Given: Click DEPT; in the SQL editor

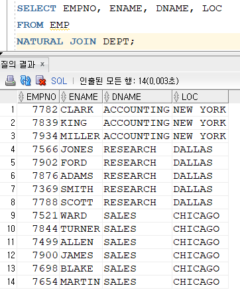Looking at the screenshot, I should (x=119, y=42).
